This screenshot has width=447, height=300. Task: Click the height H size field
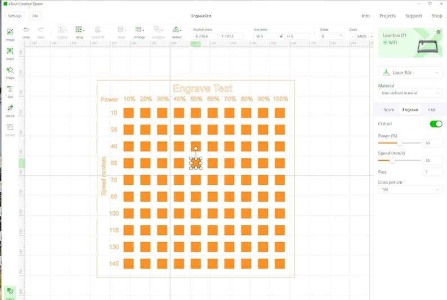coord(297,37)
